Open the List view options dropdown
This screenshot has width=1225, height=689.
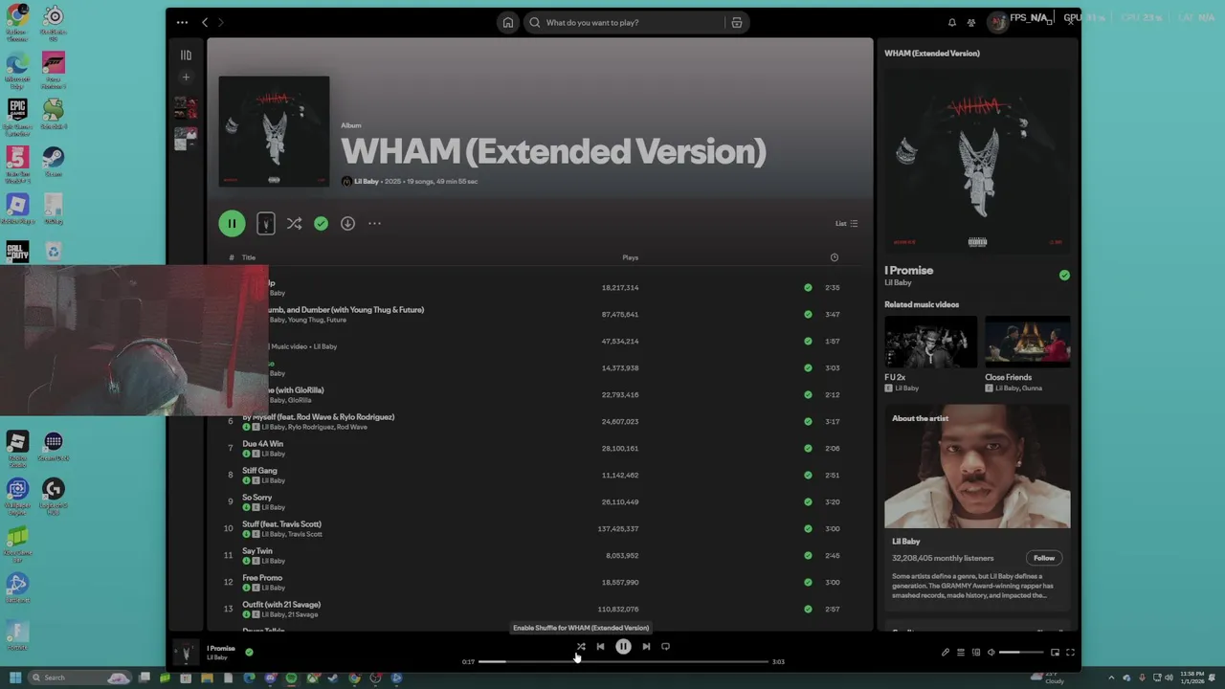[847, 223]
